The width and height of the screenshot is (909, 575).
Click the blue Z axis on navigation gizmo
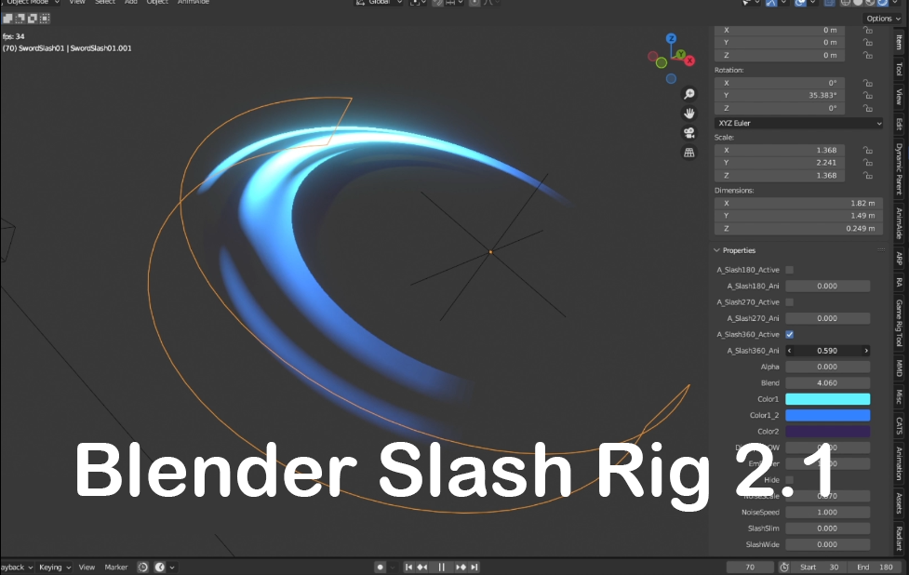click(671, 38)
